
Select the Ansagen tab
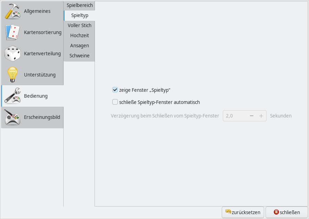pos(80,46)
